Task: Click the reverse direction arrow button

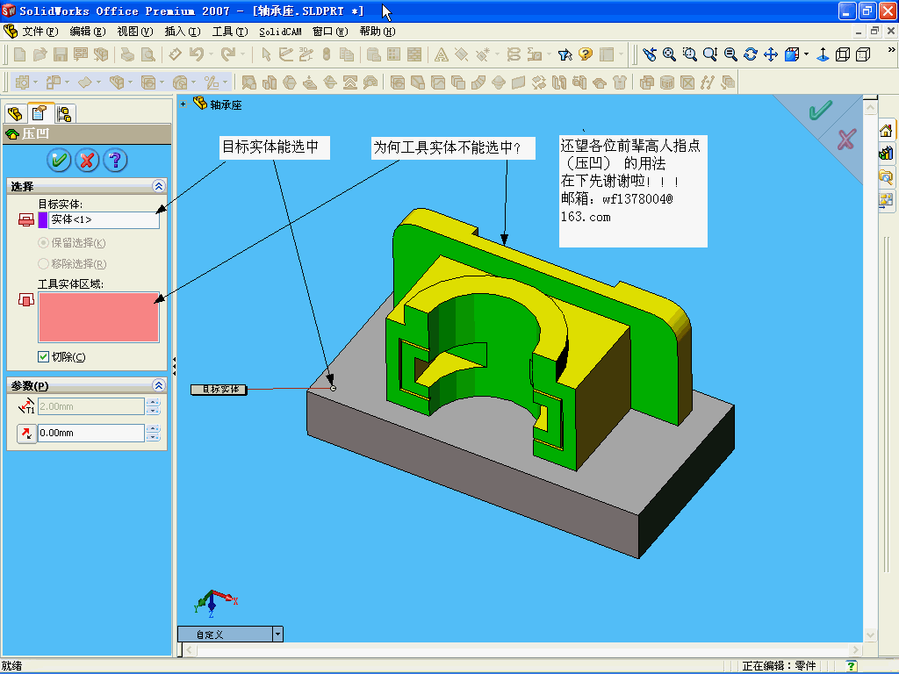Action: tap(26, 434)
